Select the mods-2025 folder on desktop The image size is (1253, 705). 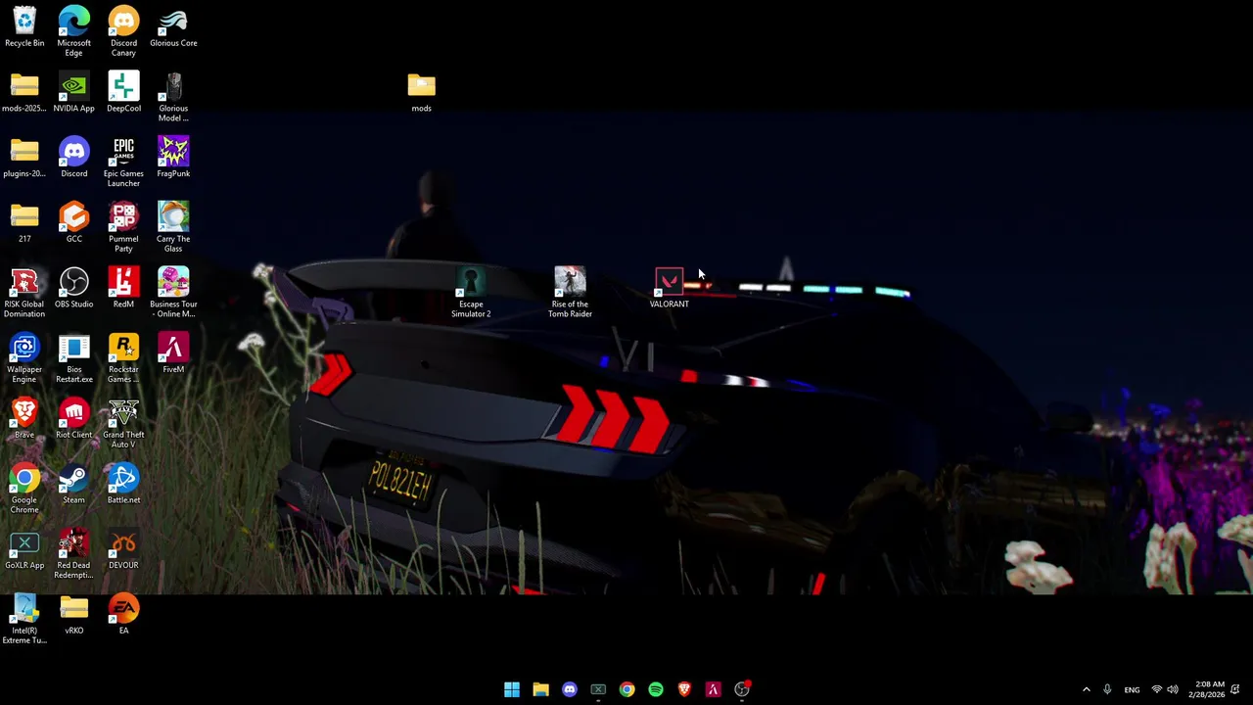click(24, 93)
